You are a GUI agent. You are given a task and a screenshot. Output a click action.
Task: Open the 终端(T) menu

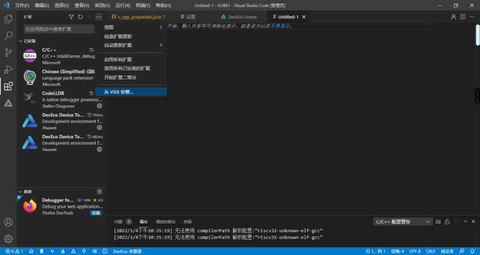(143, 5)
